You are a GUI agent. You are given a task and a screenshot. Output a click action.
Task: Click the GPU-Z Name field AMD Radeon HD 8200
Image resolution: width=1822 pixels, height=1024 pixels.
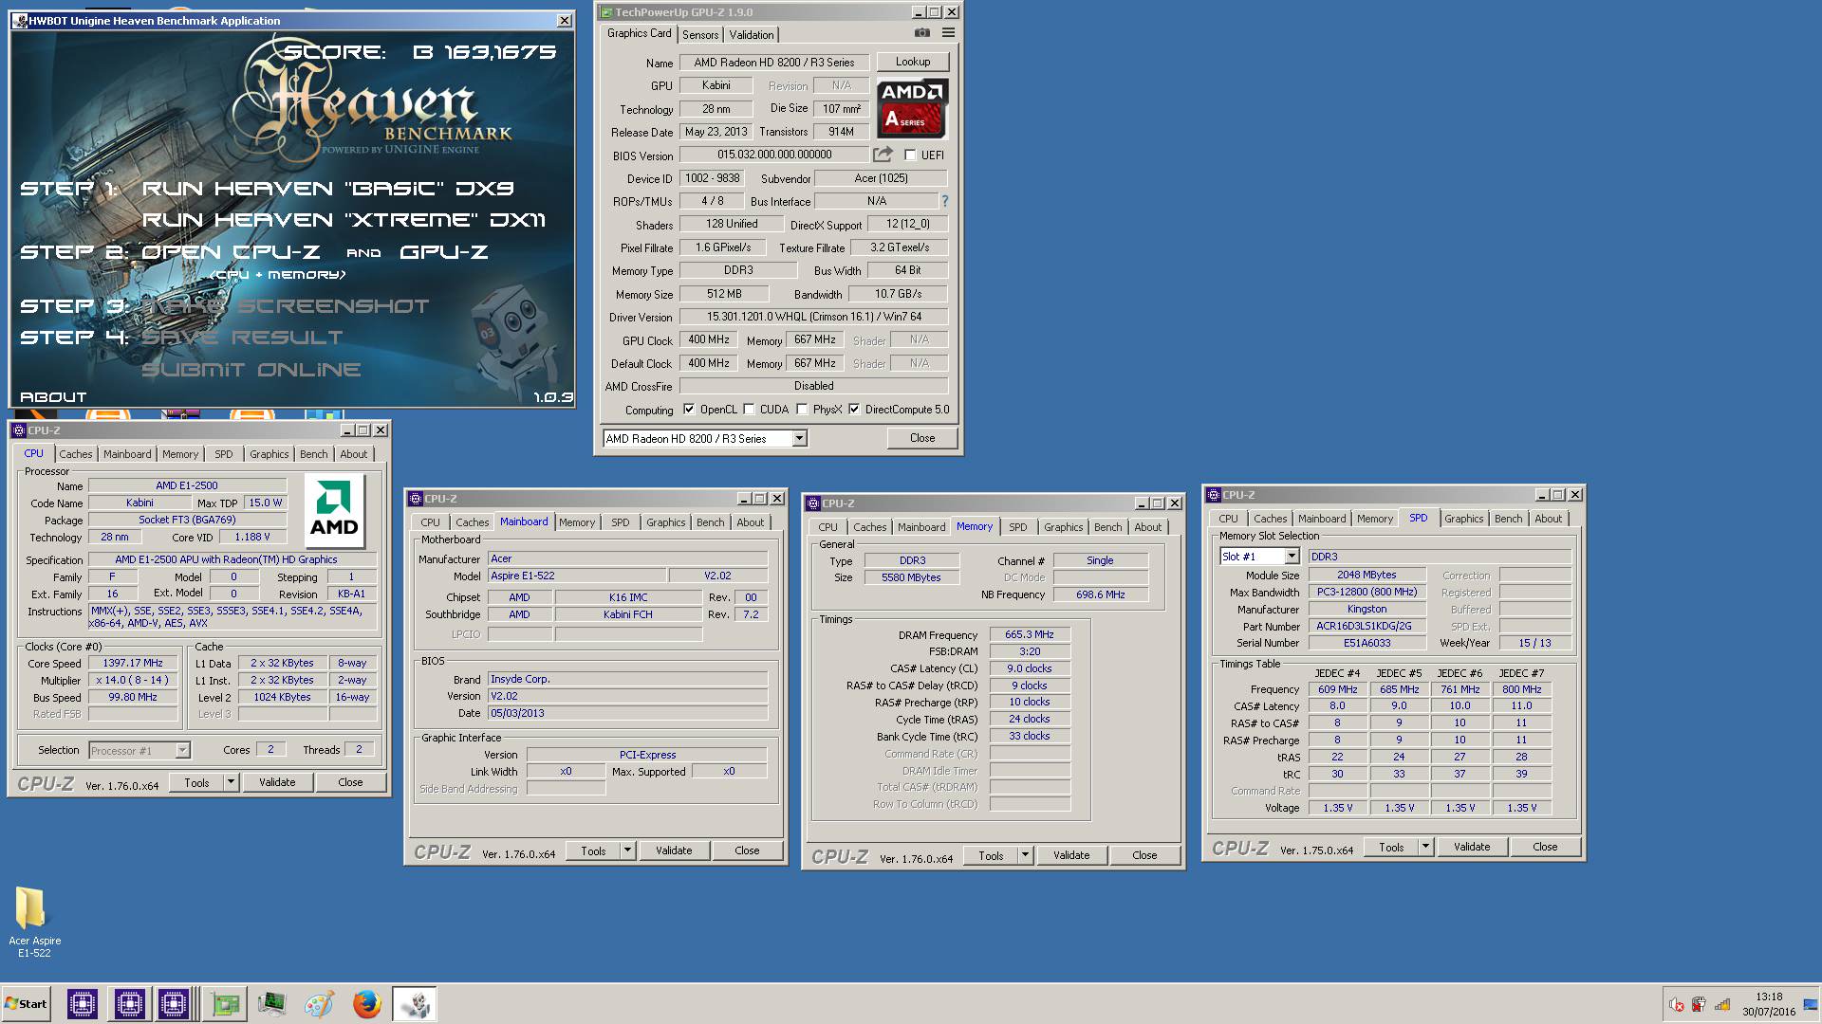pos(773,63)
